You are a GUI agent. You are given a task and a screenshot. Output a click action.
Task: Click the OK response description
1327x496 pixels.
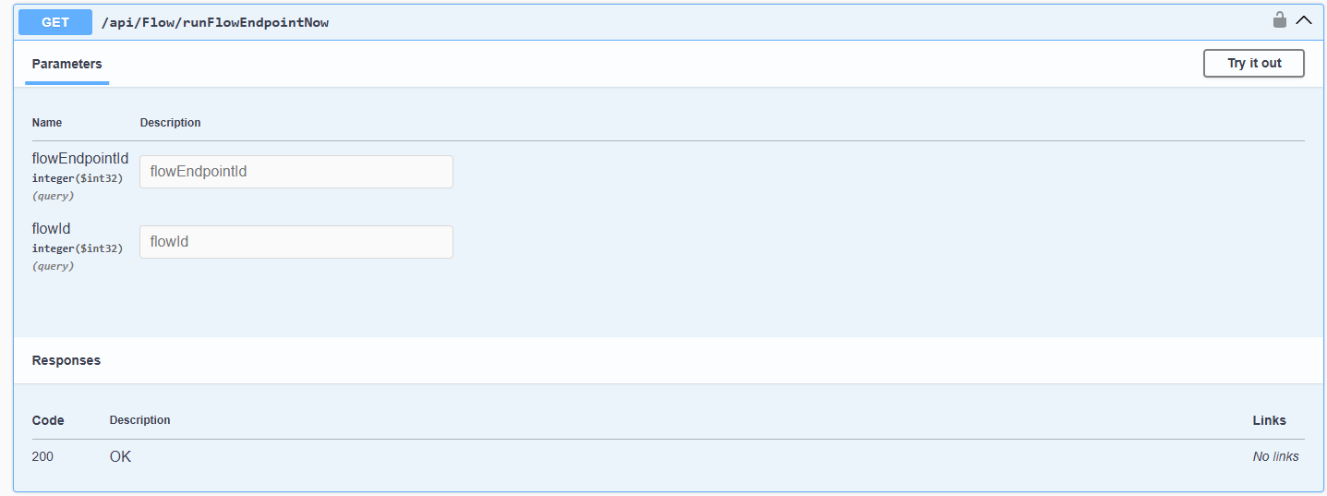point(120,456)
